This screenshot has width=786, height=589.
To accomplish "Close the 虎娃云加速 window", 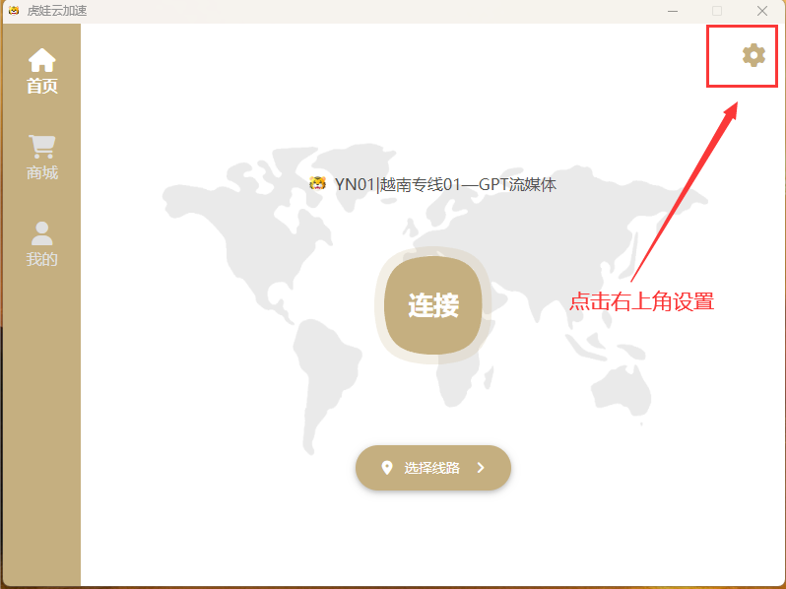I will tap(762, 11).
